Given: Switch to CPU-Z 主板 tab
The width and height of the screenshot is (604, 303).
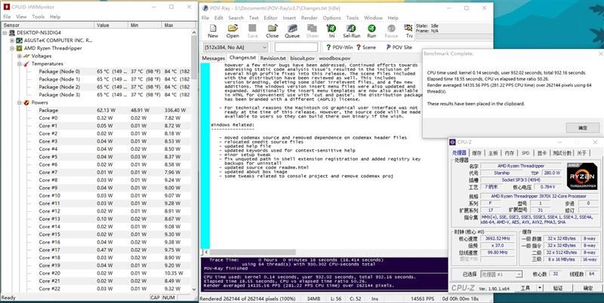Looking at the screenshot, I should click(493, 153).
